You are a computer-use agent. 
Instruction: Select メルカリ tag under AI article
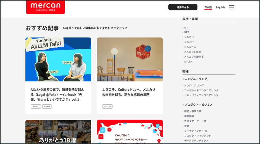pyautogui.click(x=36, y=107)
